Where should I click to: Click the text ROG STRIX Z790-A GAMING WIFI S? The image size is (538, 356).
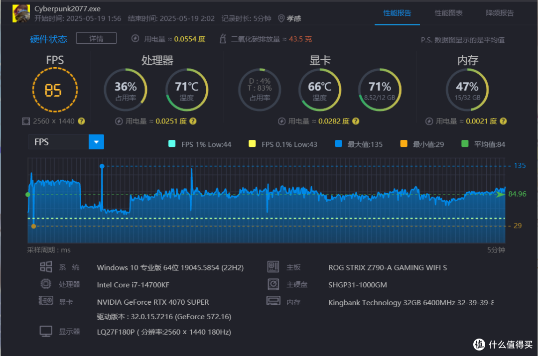pos(388,267)
